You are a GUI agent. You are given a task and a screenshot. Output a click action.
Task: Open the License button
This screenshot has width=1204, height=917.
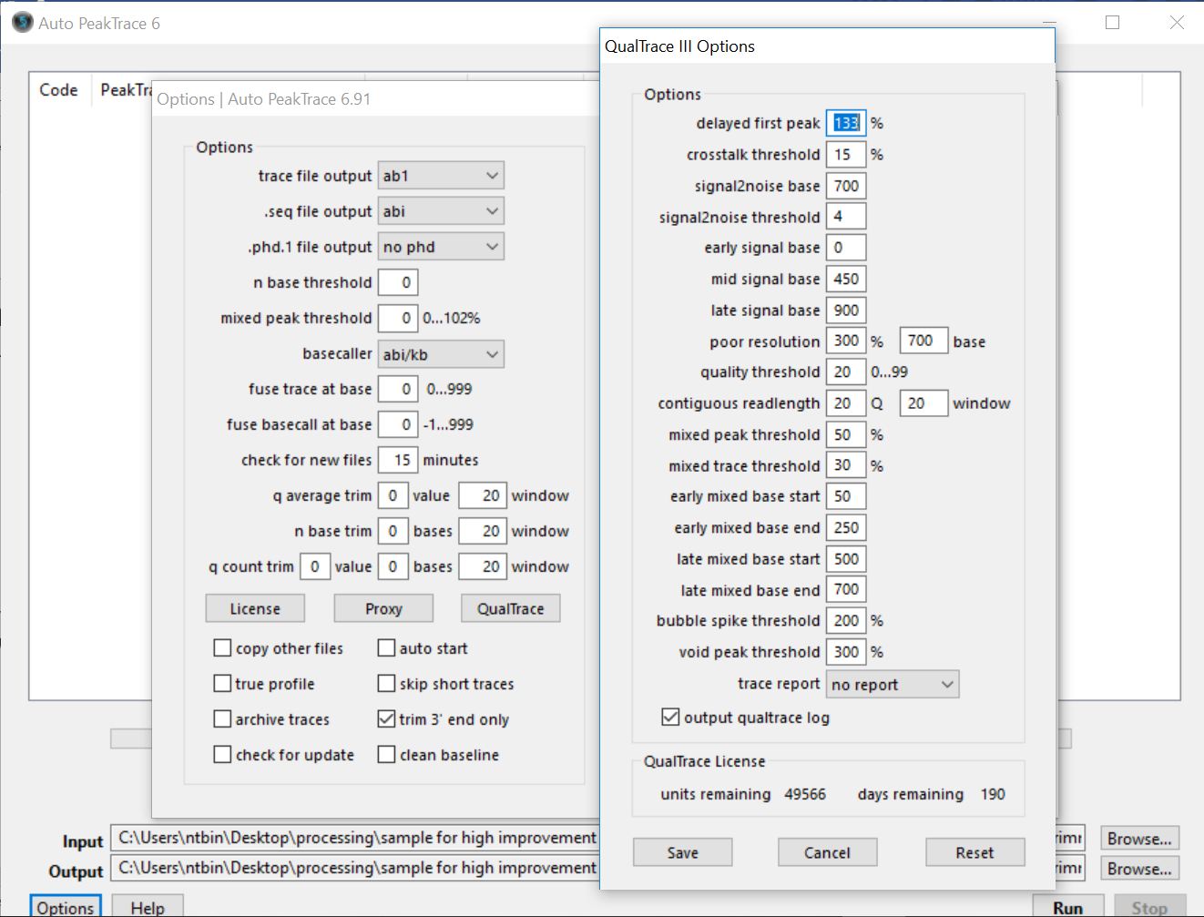(255, 609)
